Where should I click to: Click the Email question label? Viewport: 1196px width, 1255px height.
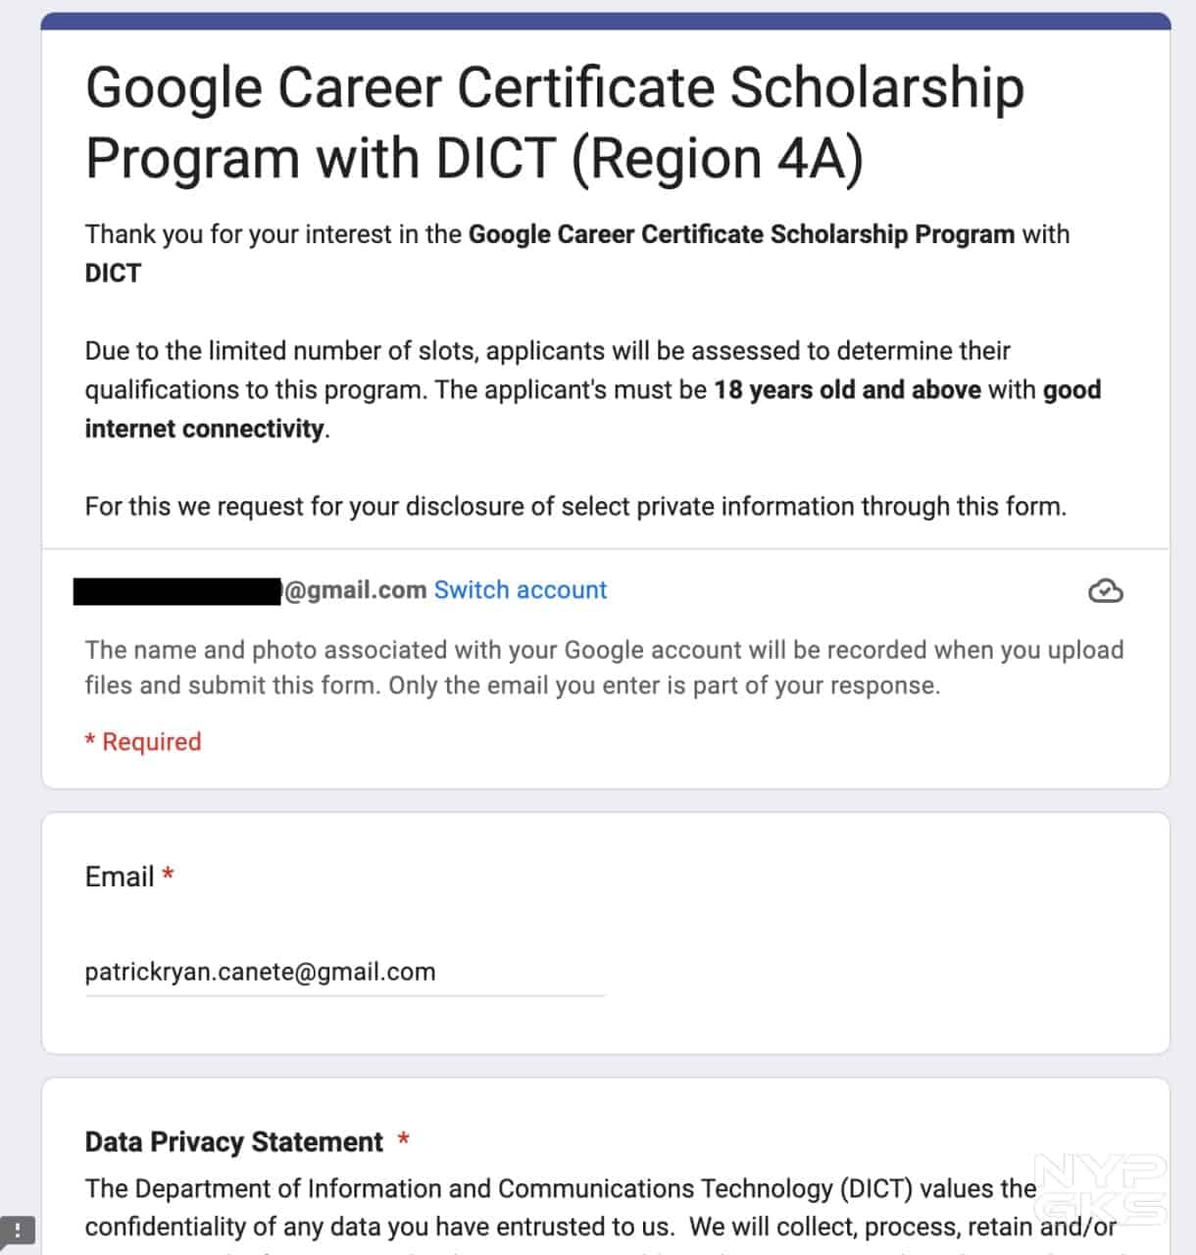(120, 877)
